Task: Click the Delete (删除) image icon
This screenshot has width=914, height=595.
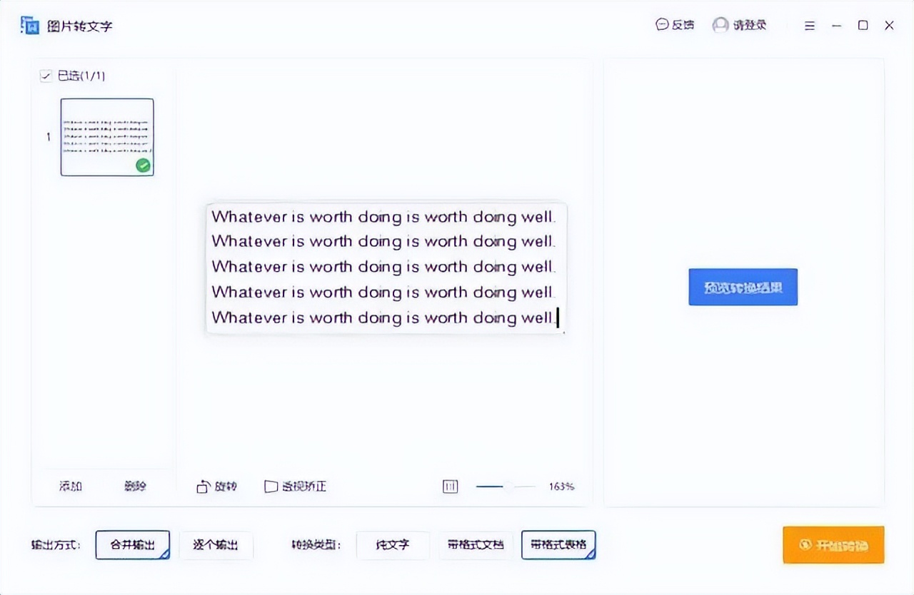Action: pyautogui.click(x=134, y=486)
